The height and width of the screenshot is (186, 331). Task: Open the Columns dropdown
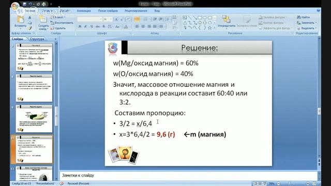coord(162,26)
